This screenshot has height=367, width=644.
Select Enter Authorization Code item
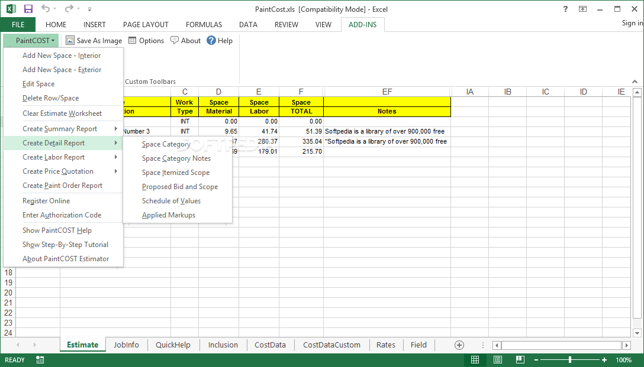(63, 215)
